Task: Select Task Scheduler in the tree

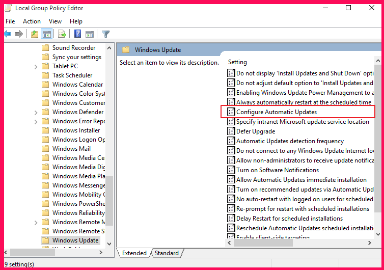Action: click(72, 75)
